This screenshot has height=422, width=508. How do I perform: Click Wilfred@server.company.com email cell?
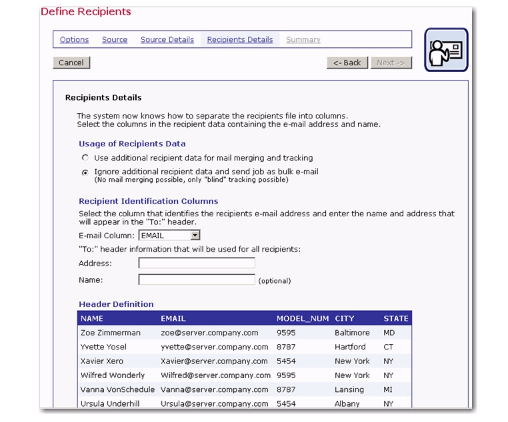(x=215, y=375)
